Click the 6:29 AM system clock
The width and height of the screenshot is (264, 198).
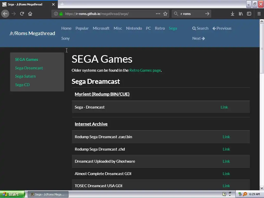pos(254,194)
